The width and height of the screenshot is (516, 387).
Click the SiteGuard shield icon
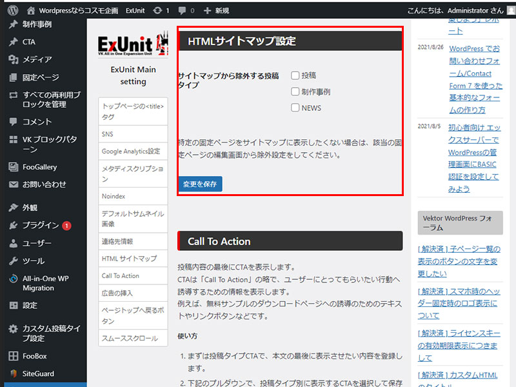[14, 373]
